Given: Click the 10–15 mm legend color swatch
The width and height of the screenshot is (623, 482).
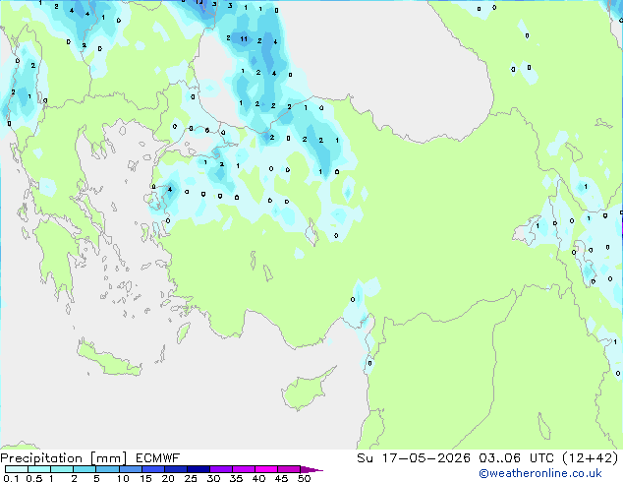Looking at the screenshot, I should point(130,469).
